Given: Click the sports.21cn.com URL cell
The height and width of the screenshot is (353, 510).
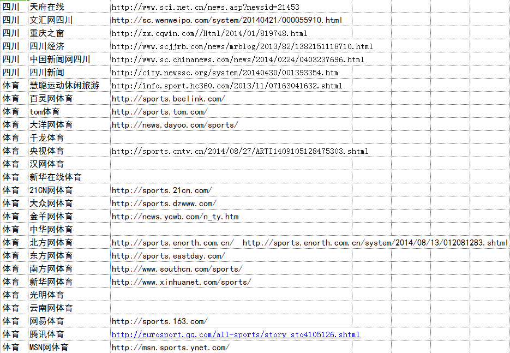Looking at the screenshot, I should pos(231,190).
